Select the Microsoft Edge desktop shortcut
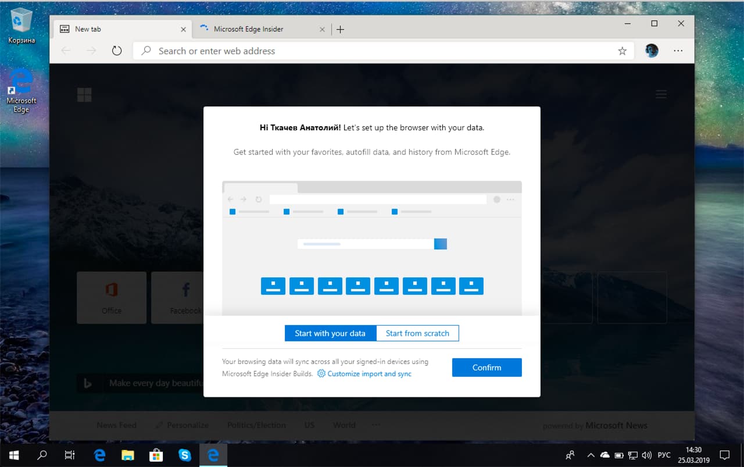This screenshot has width=744, height=467. (x=22, y=90)
